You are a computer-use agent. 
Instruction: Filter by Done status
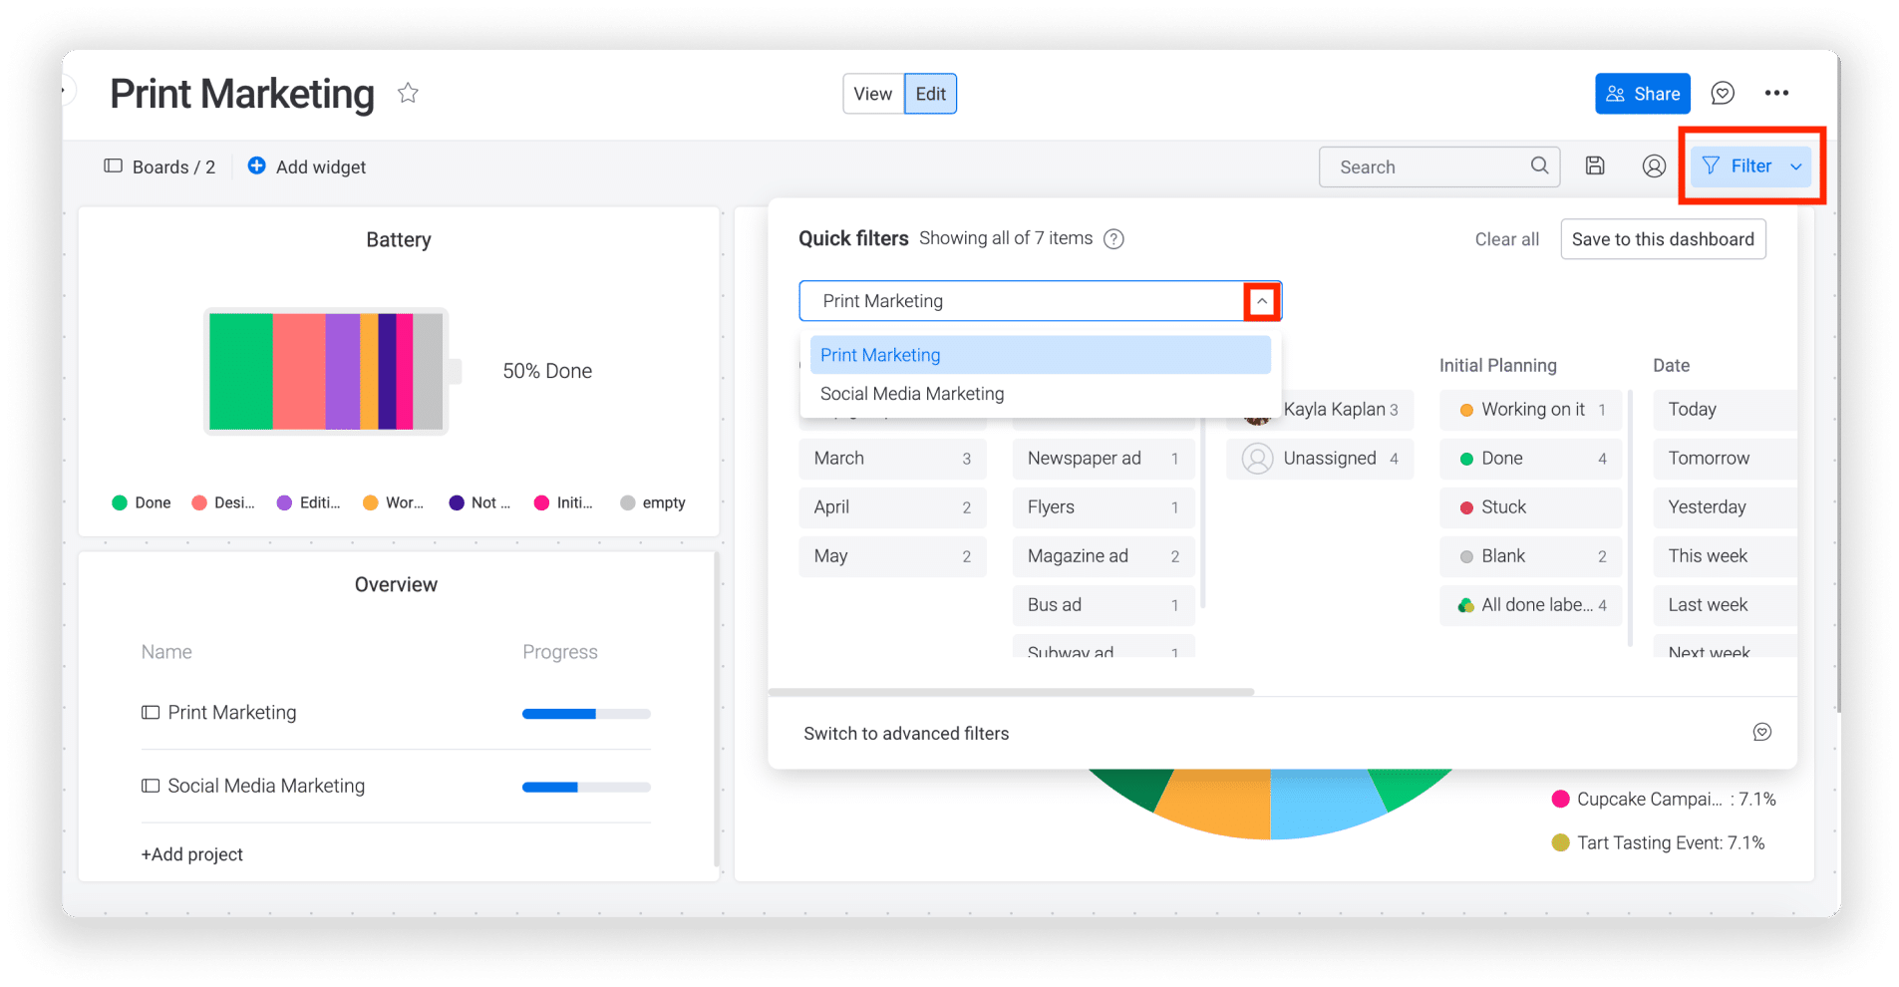[x=1531, y=459]
